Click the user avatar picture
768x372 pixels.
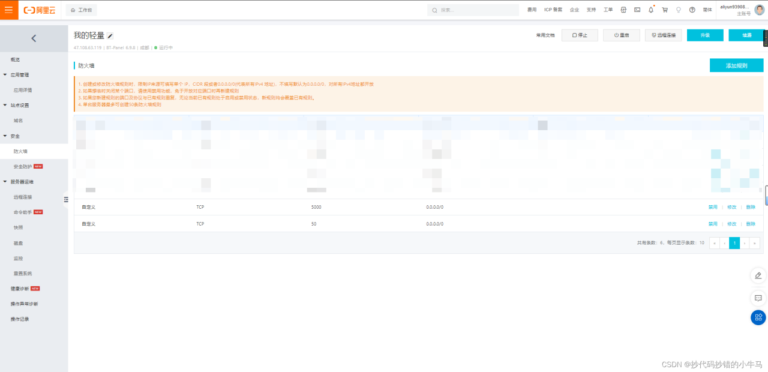(x=759, y=10)
